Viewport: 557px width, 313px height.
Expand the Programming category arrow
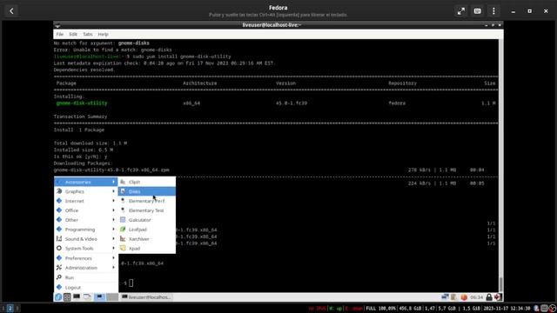(x=114, y=230)
